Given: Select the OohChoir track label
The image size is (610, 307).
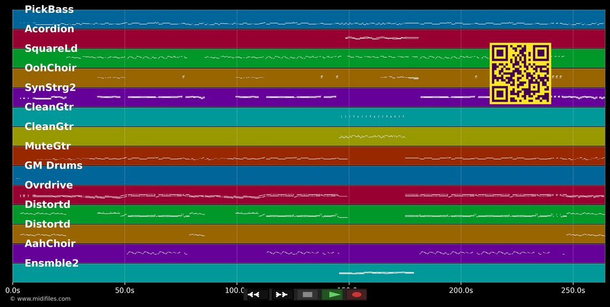Looking at the screenshot, I should [x=50, y=68].
